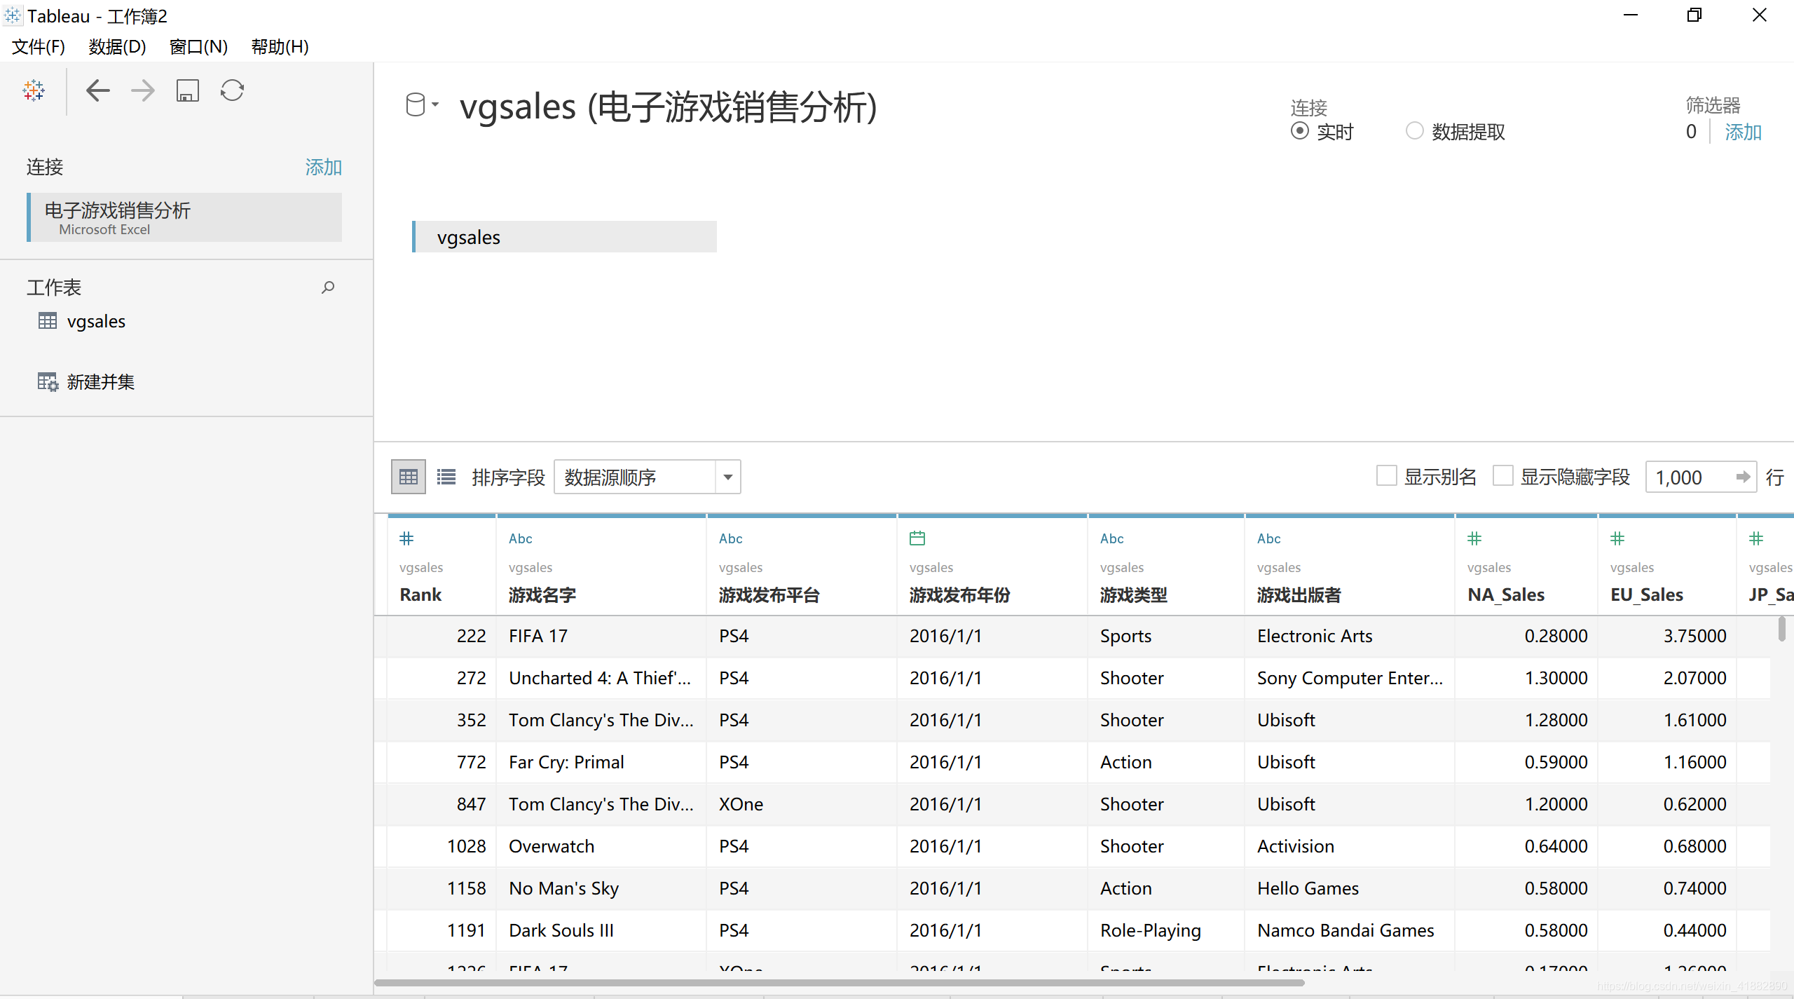
Task: Click the Tableau start page icon
Action: pyautogui.click(x=34, y=90)
